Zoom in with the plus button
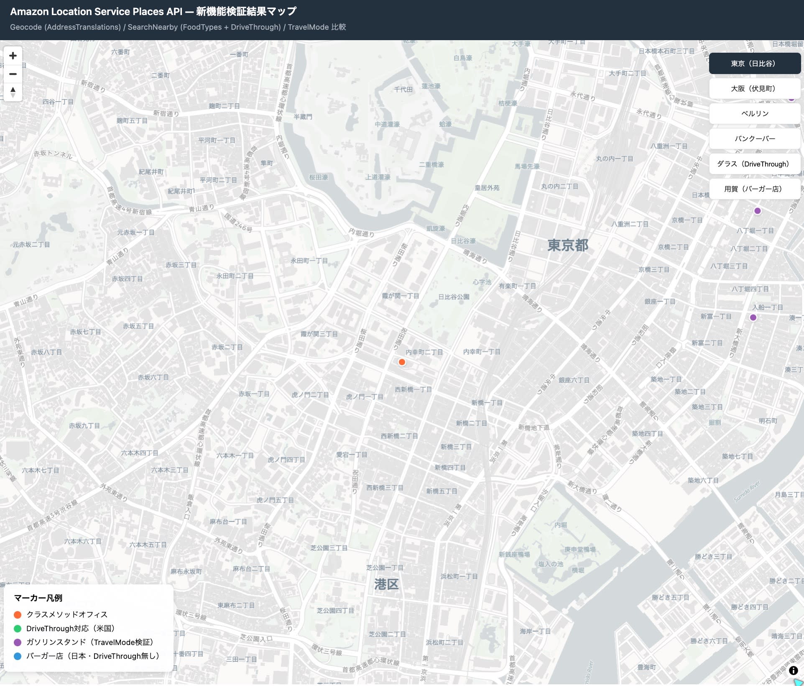 13,56
